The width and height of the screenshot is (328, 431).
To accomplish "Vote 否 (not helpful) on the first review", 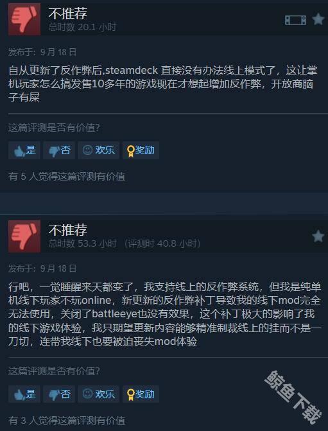I will click(59, 150).
